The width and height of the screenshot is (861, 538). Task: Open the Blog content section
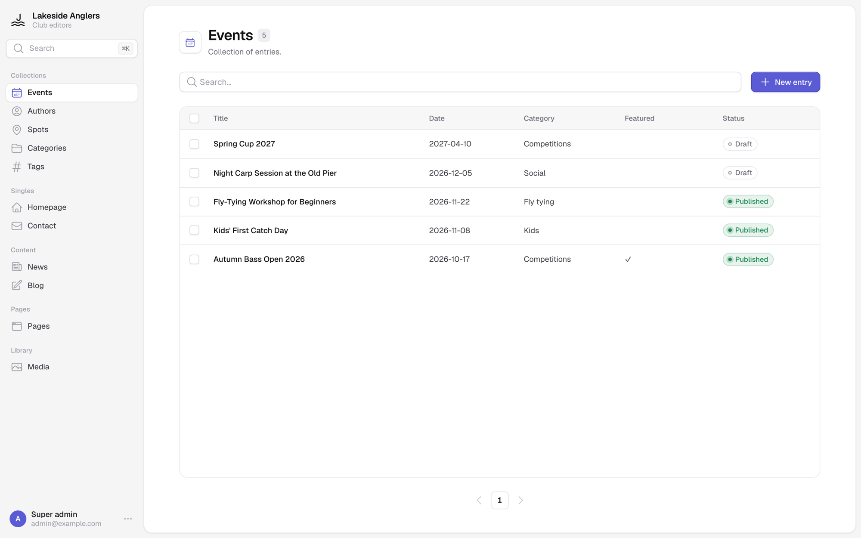point(72,285)
